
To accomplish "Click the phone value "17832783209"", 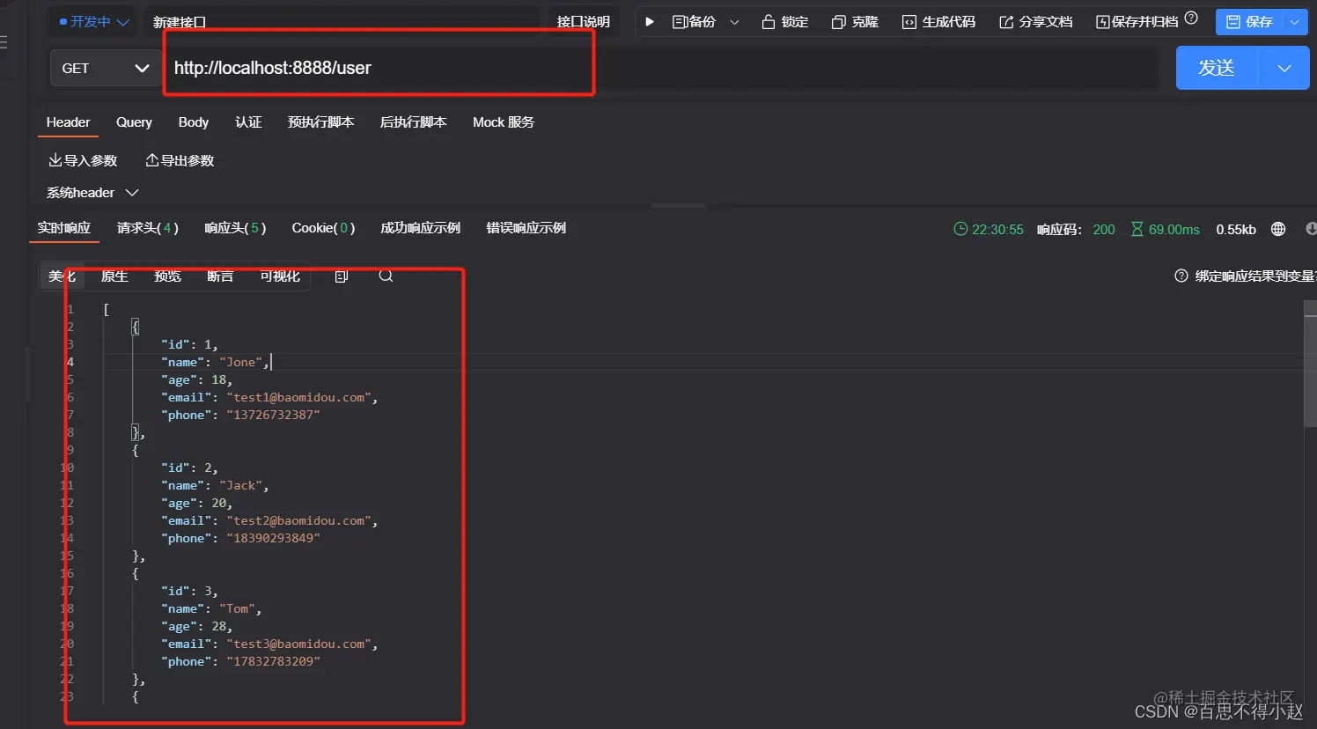I will pyautogui.click(x=273, y=661).
